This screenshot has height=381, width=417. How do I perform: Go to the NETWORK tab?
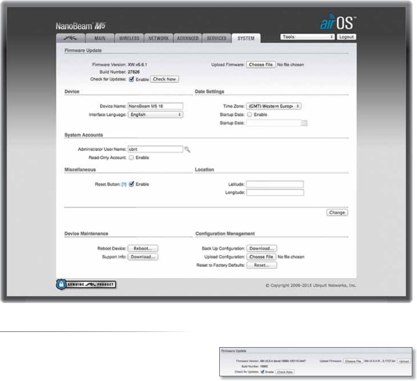click(158, 38)
